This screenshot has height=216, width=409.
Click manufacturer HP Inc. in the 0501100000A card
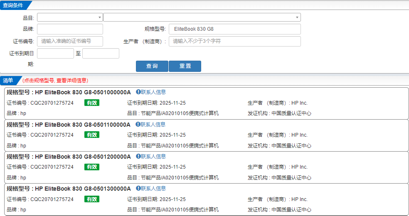299,135
